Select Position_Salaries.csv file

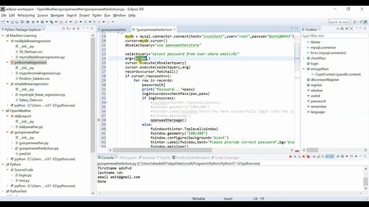35,79
